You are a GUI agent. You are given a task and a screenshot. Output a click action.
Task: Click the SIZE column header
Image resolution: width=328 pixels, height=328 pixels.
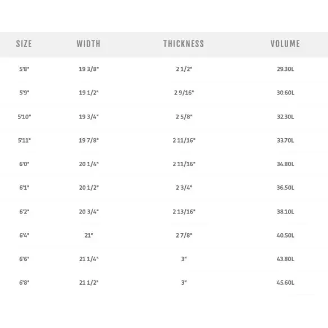pyautogui.click(x=24, y=44)
